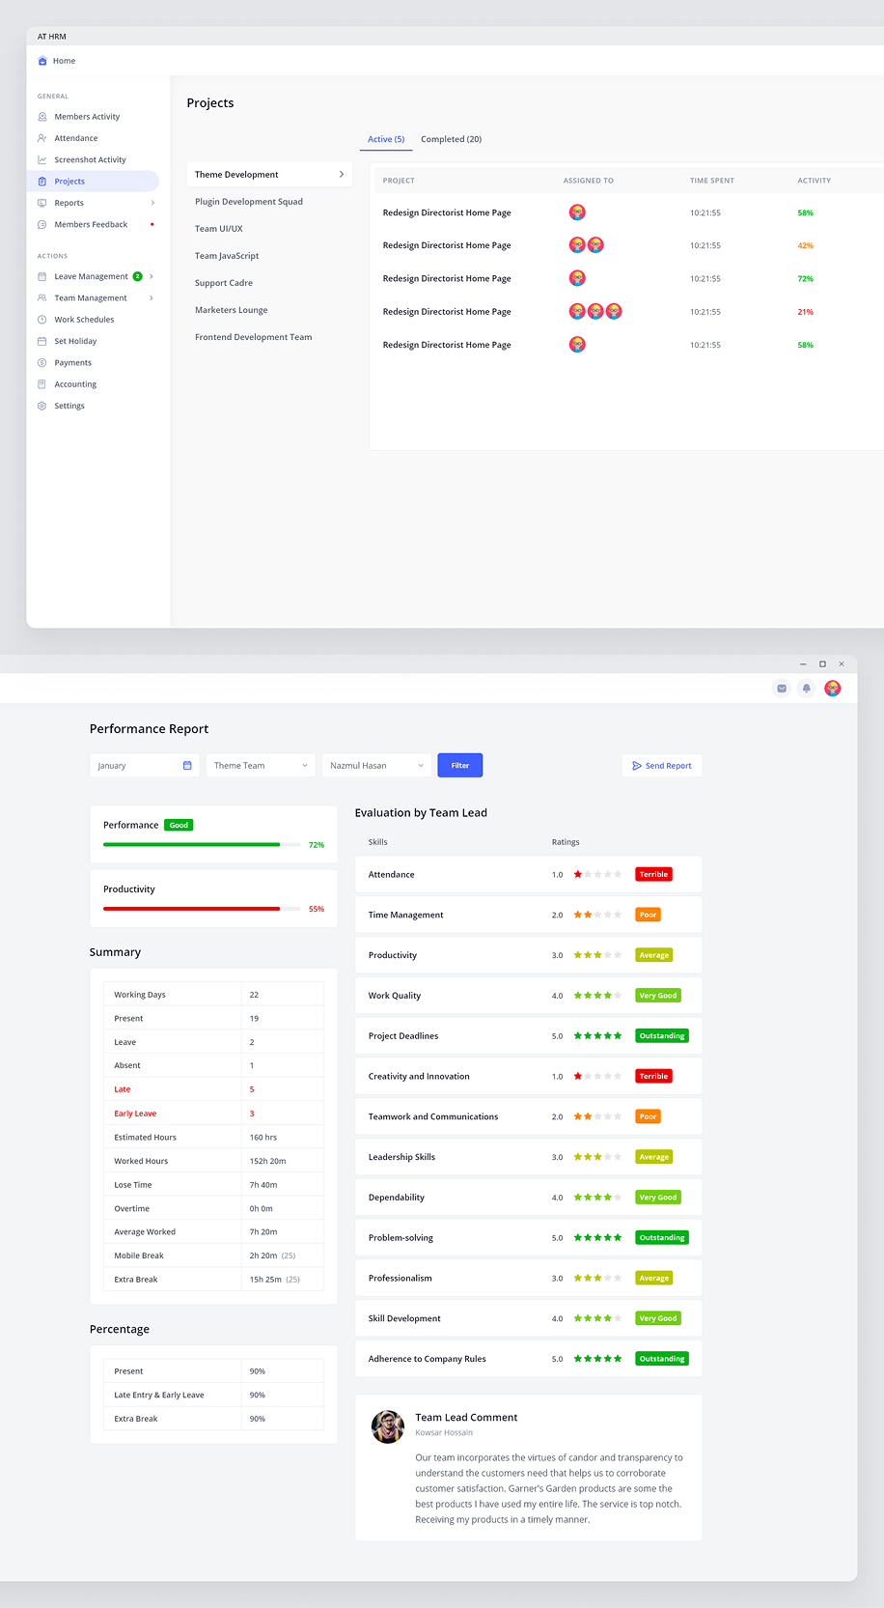
Task: Click Leadership Skills star rating
Action: (597, 1157)
